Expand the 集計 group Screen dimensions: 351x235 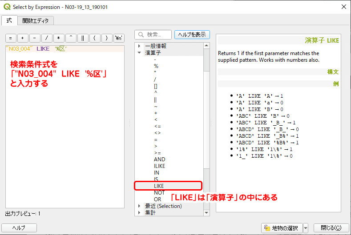(139, 213)
